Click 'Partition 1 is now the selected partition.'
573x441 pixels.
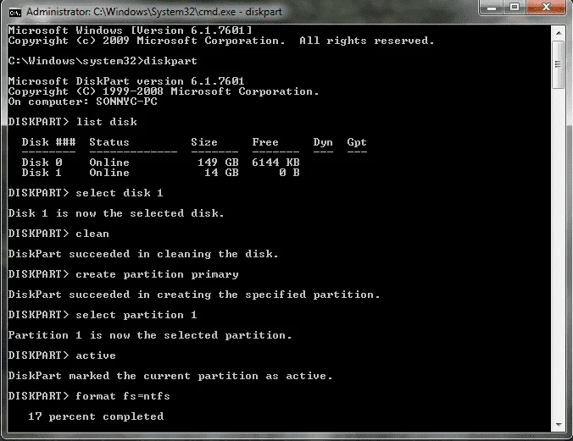150,335
